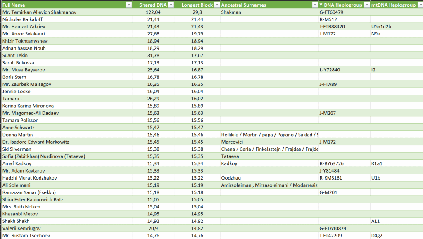Click the Shakman ancestral surname cell
Viewport: 423px width, 239px height.
[x=231, y=12]
